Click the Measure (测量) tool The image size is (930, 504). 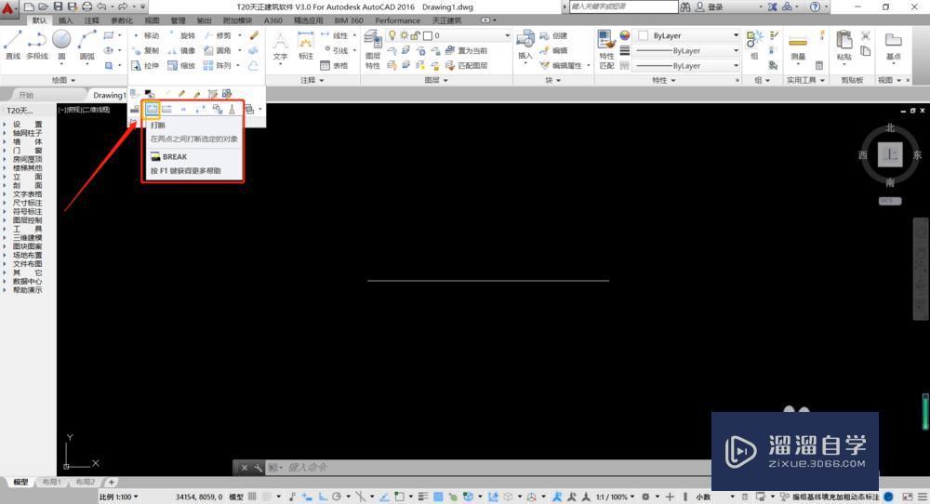(x=798, y=46)
